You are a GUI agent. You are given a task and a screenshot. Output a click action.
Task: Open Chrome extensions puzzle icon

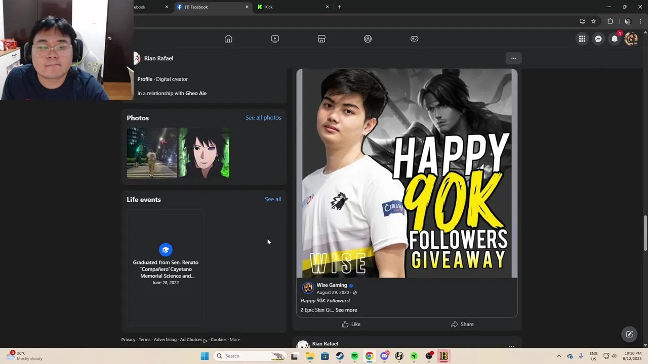610,21
